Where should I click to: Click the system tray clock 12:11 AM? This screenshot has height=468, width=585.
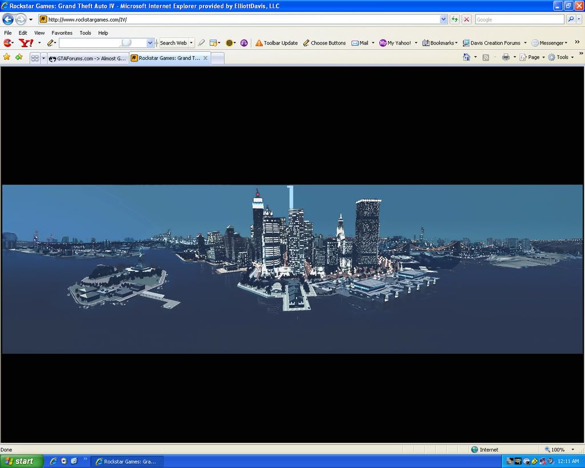coord(568,462)
